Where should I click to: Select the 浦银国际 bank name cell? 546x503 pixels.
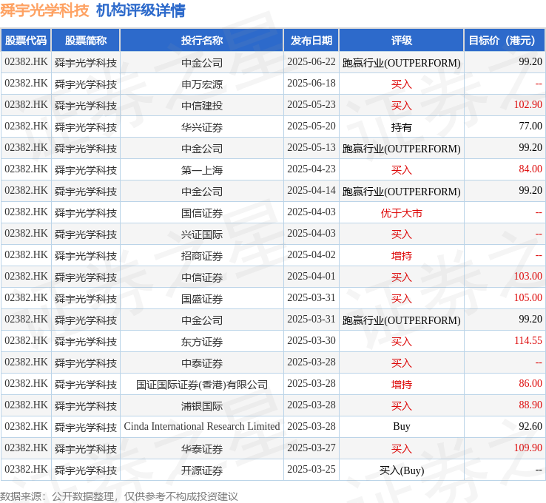(x=202, y=405)
